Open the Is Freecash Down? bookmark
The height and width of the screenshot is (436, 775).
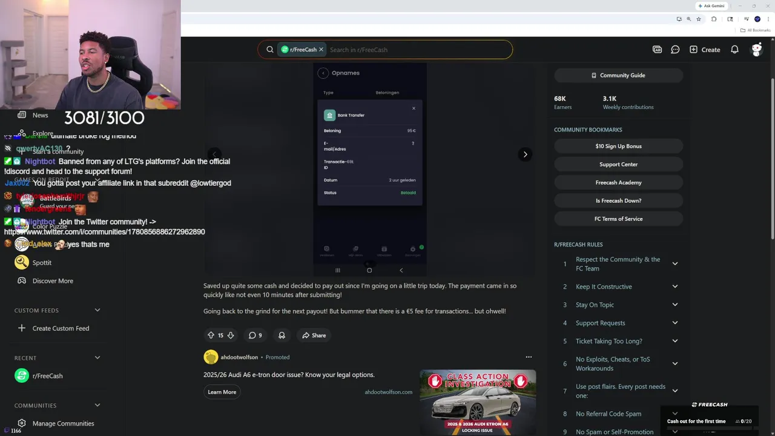click(x=618, y=200)
